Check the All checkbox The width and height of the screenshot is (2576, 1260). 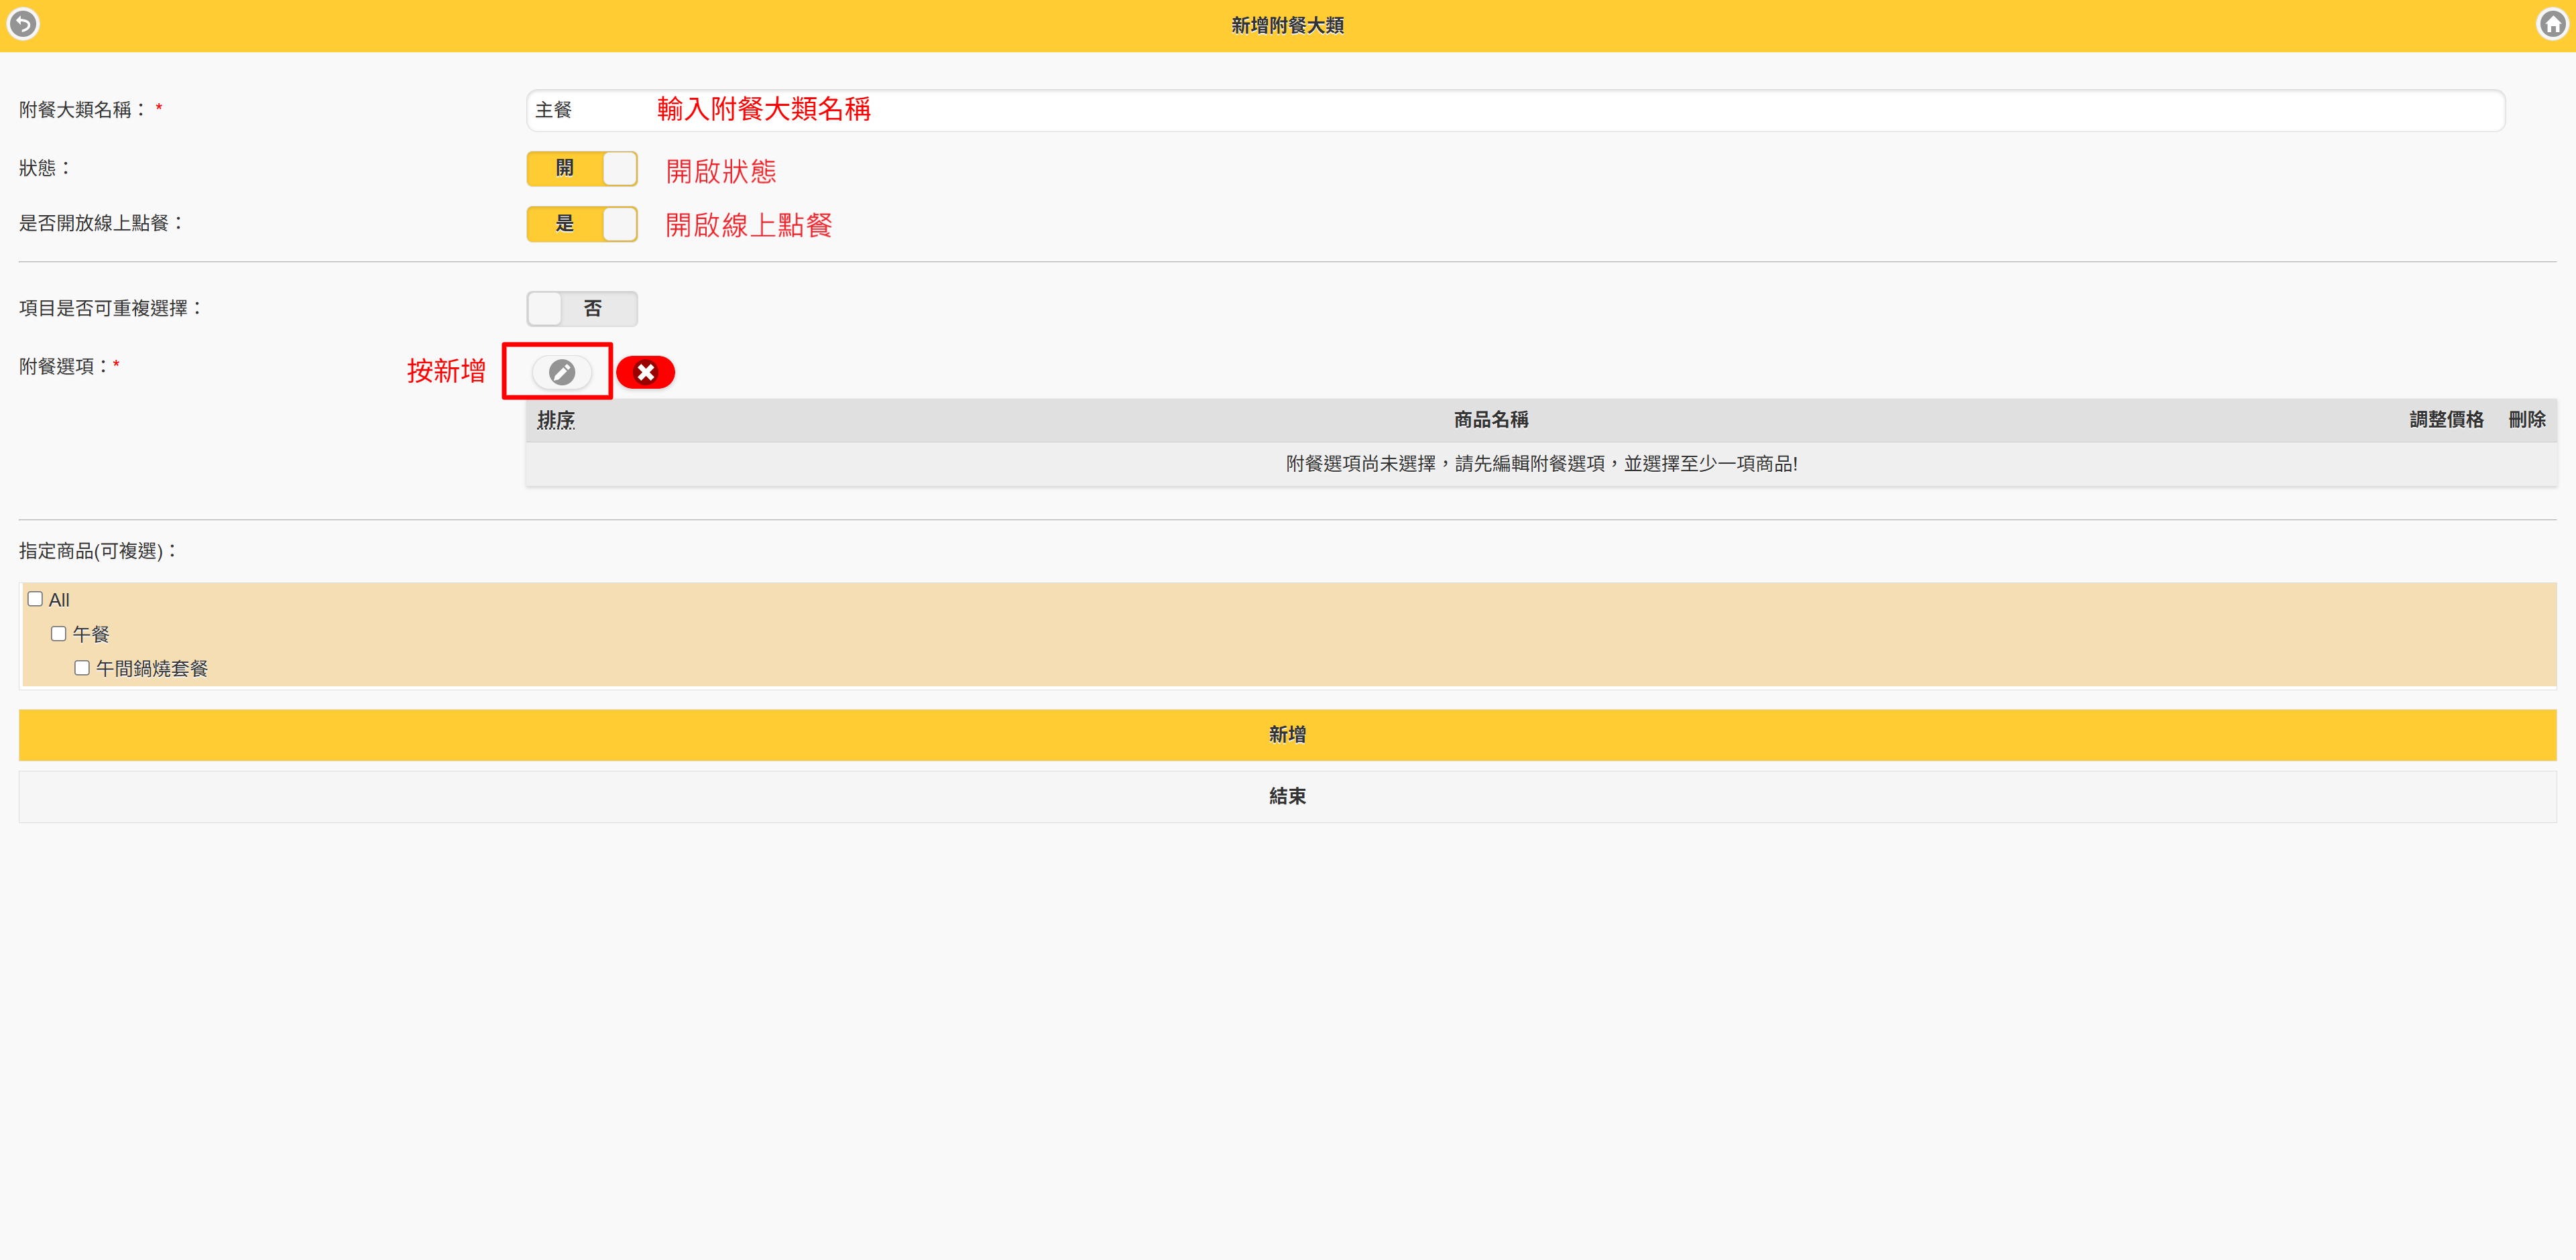[35, 598]
